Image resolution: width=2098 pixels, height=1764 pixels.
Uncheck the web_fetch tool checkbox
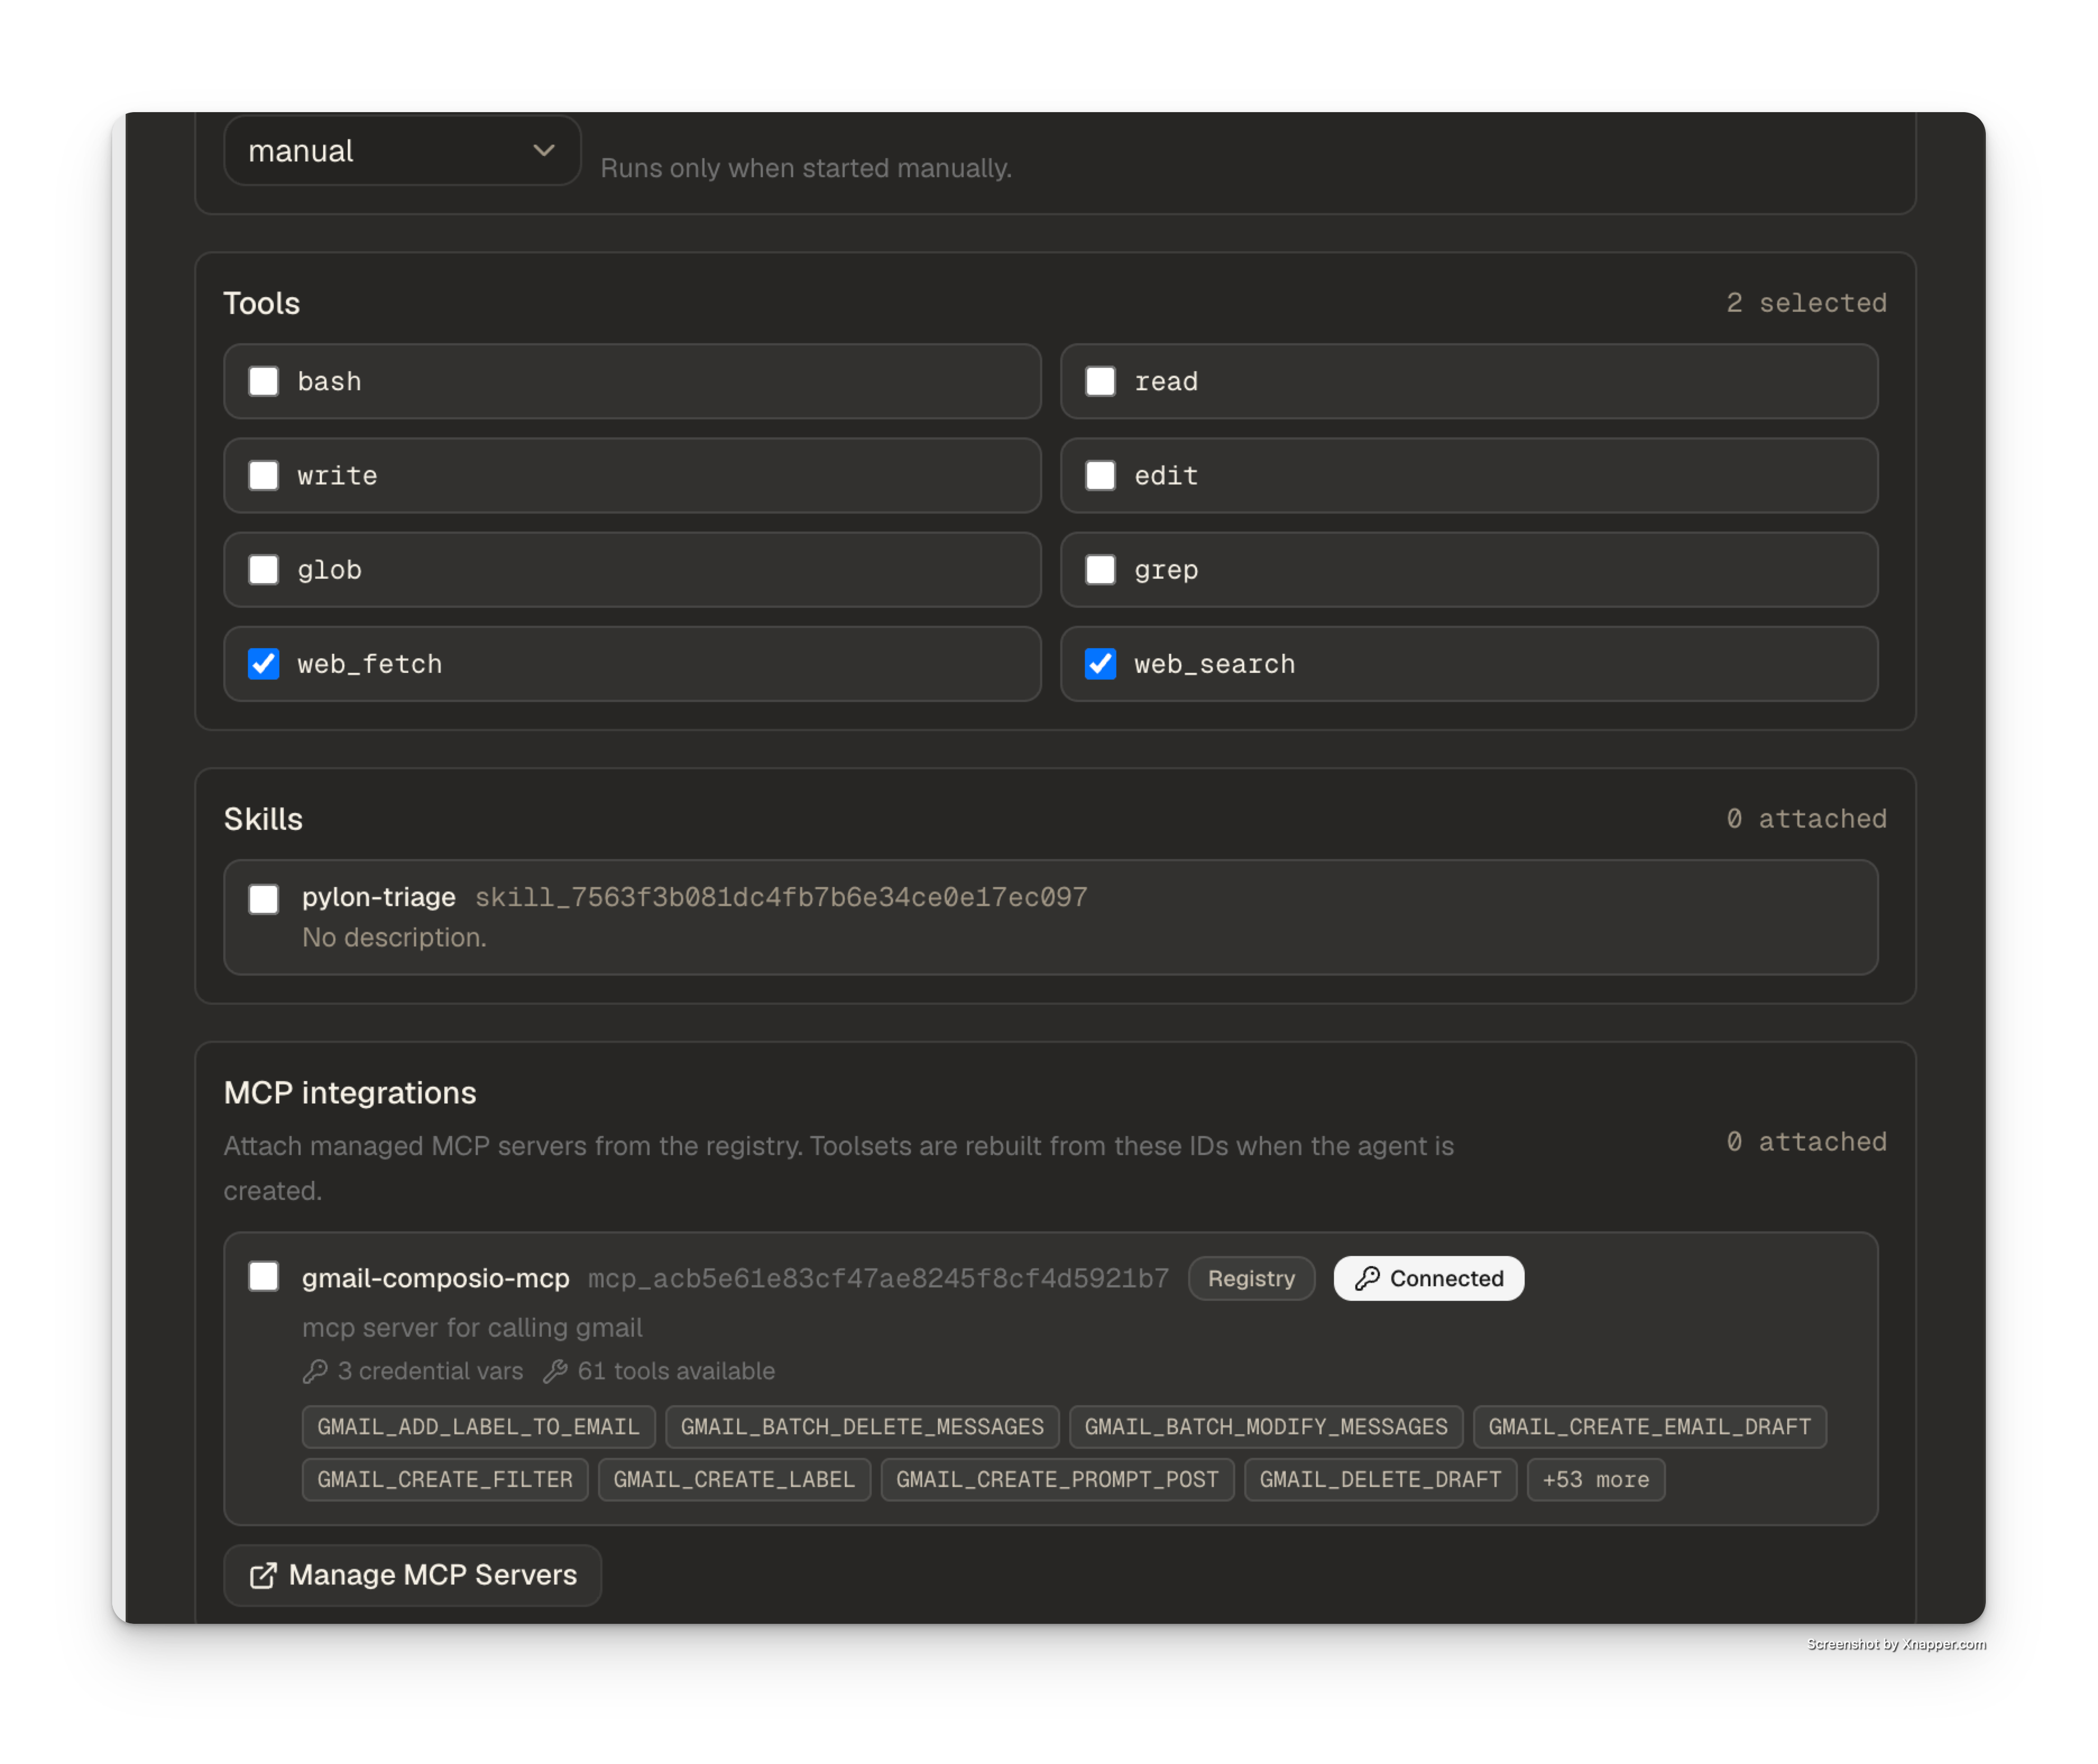point(263,663)
